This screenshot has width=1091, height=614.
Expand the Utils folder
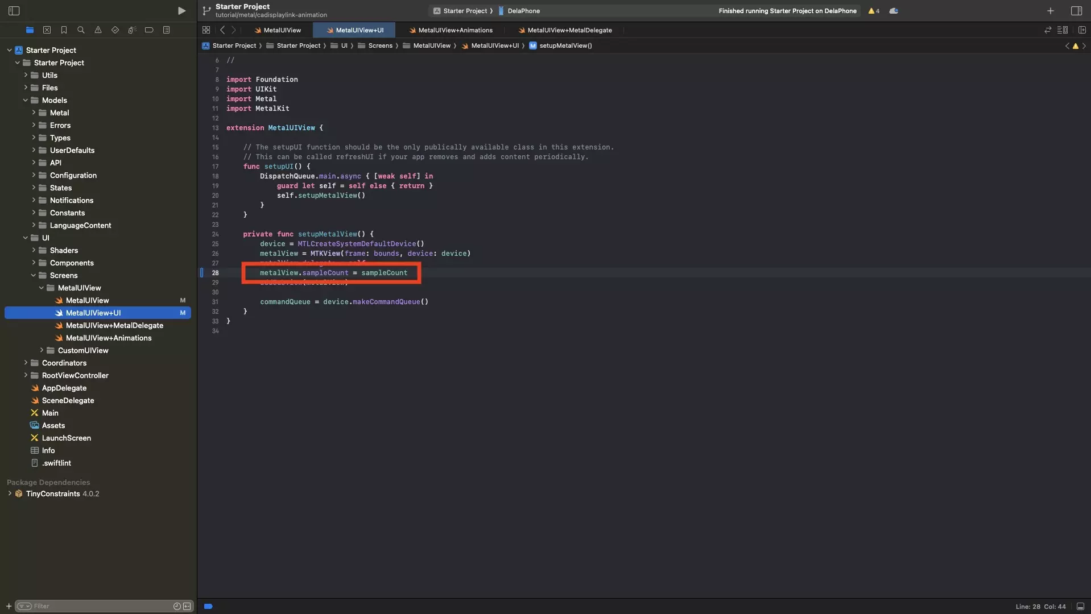point(25,75)
